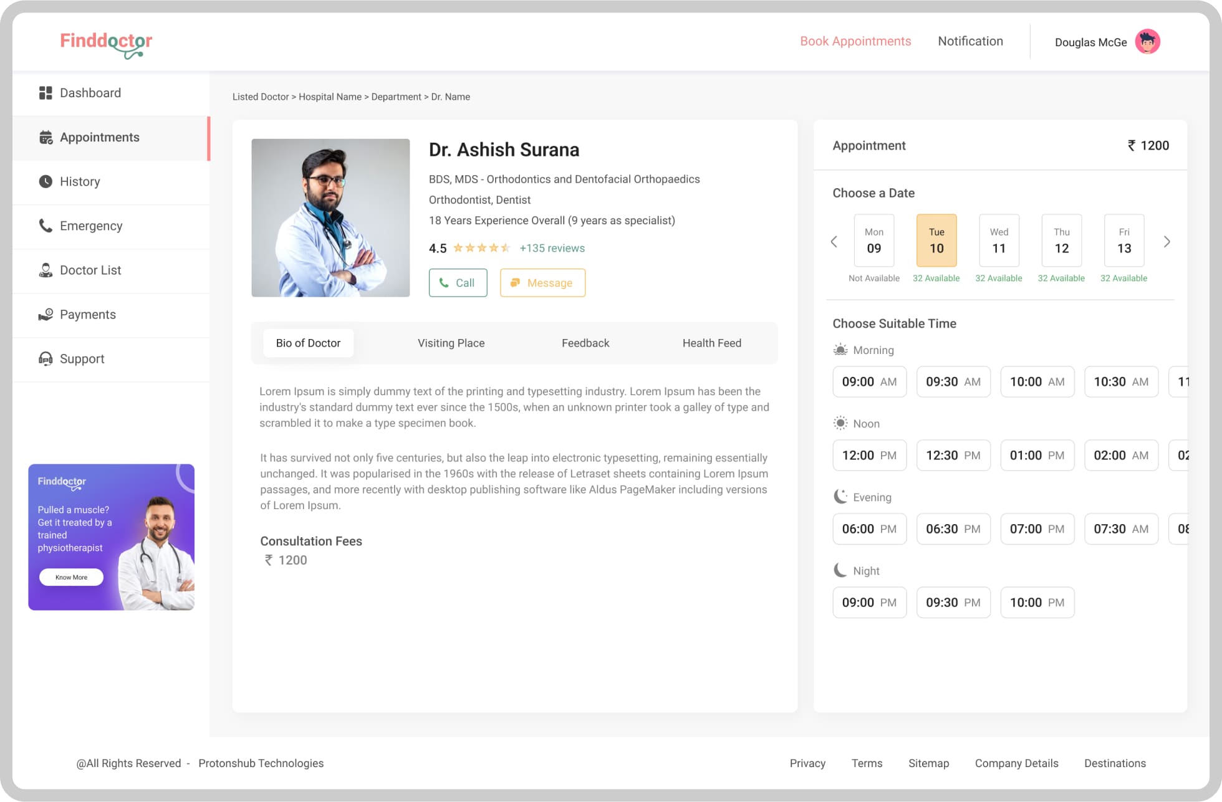Image resolution: width=1222 pixels, height=802 pixels.
Task: Click the Support headset icon
Action: tap(46, 358)
